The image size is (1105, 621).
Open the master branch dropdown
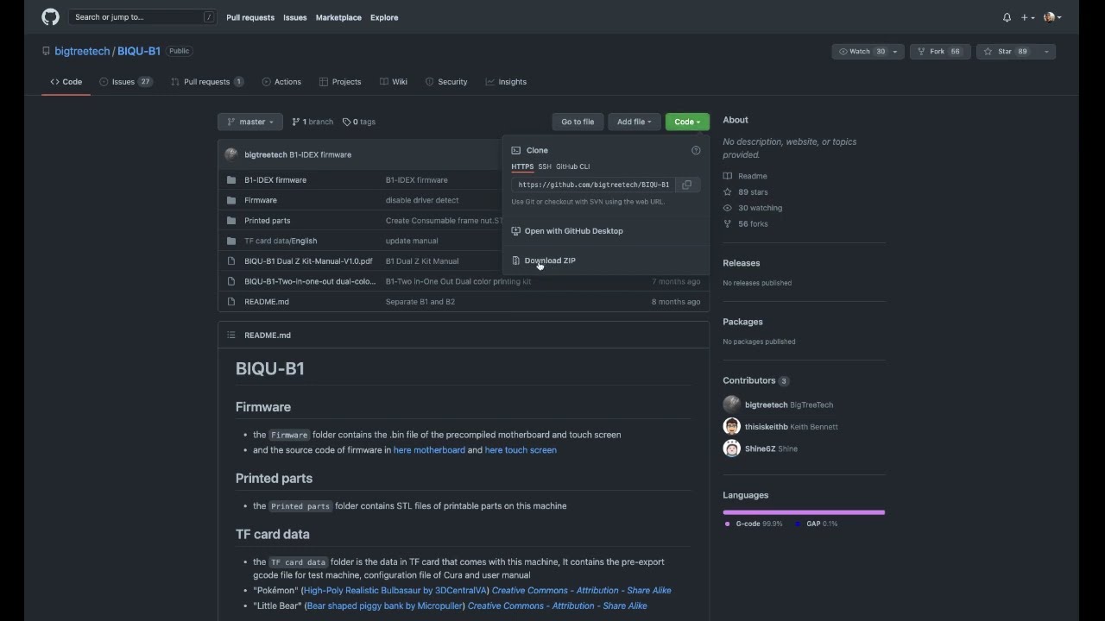click(250, 122)
